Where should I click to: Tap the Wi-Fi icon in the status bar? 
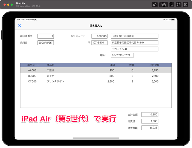164,19
